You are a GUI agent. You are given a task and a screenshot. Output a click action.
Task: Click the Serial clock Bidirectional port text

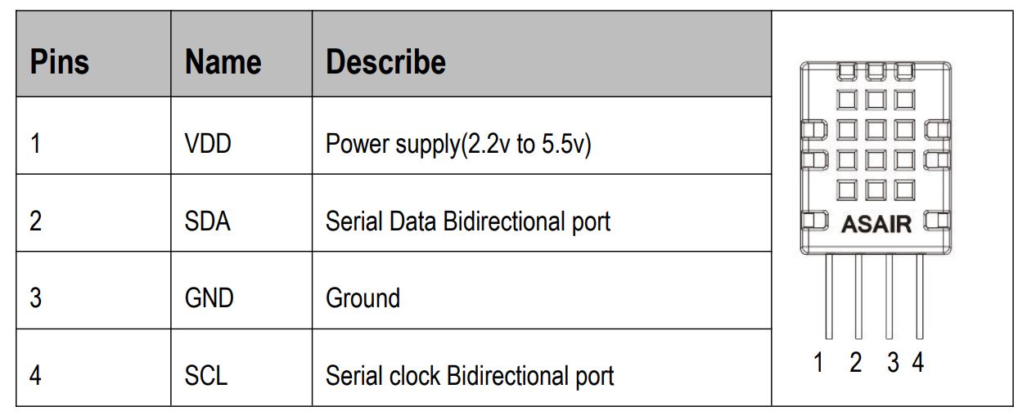(469, 375)
